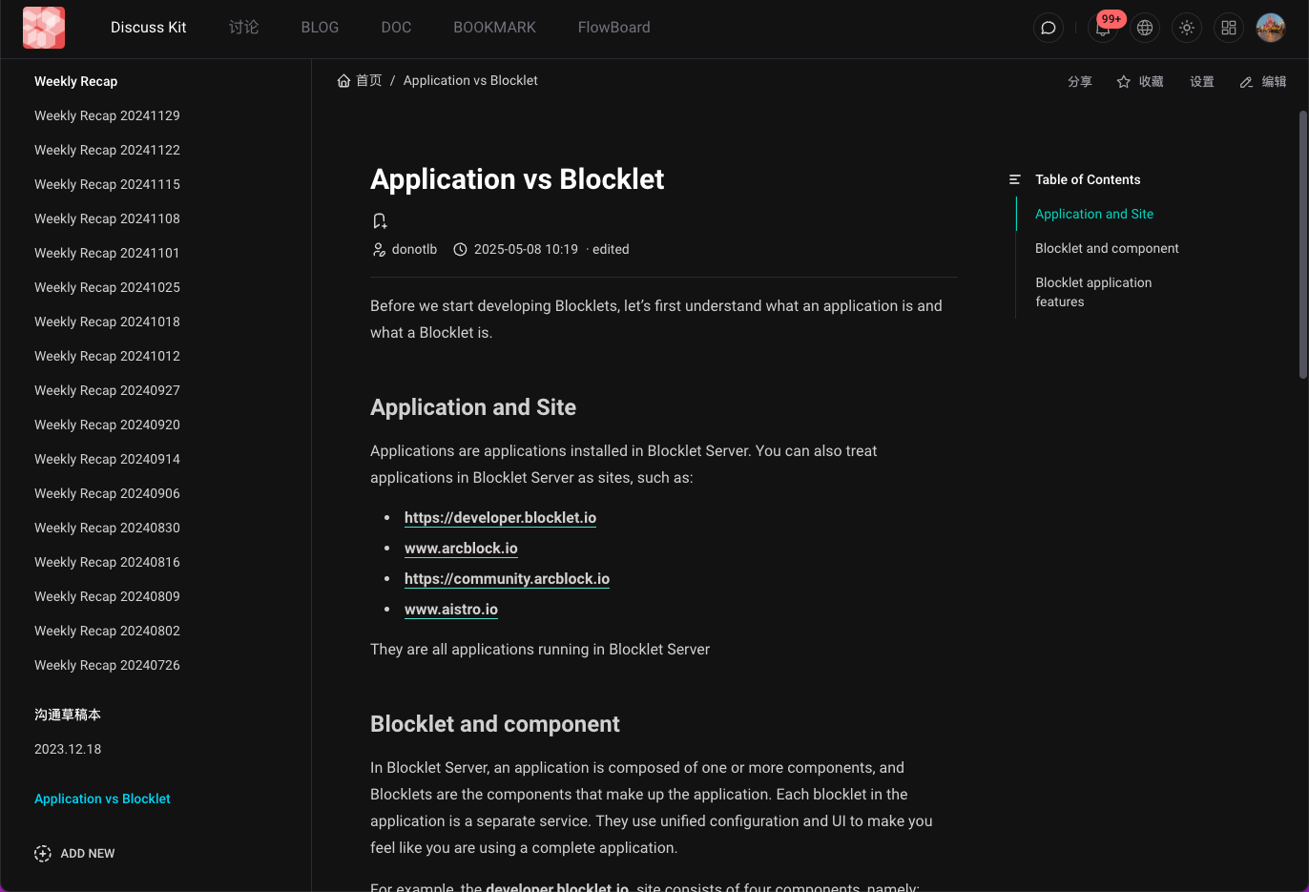Open the BLOG tab in navigation
Image resolution: width=1309 pixels, height=892 pixels.
(x=320, y=28)
